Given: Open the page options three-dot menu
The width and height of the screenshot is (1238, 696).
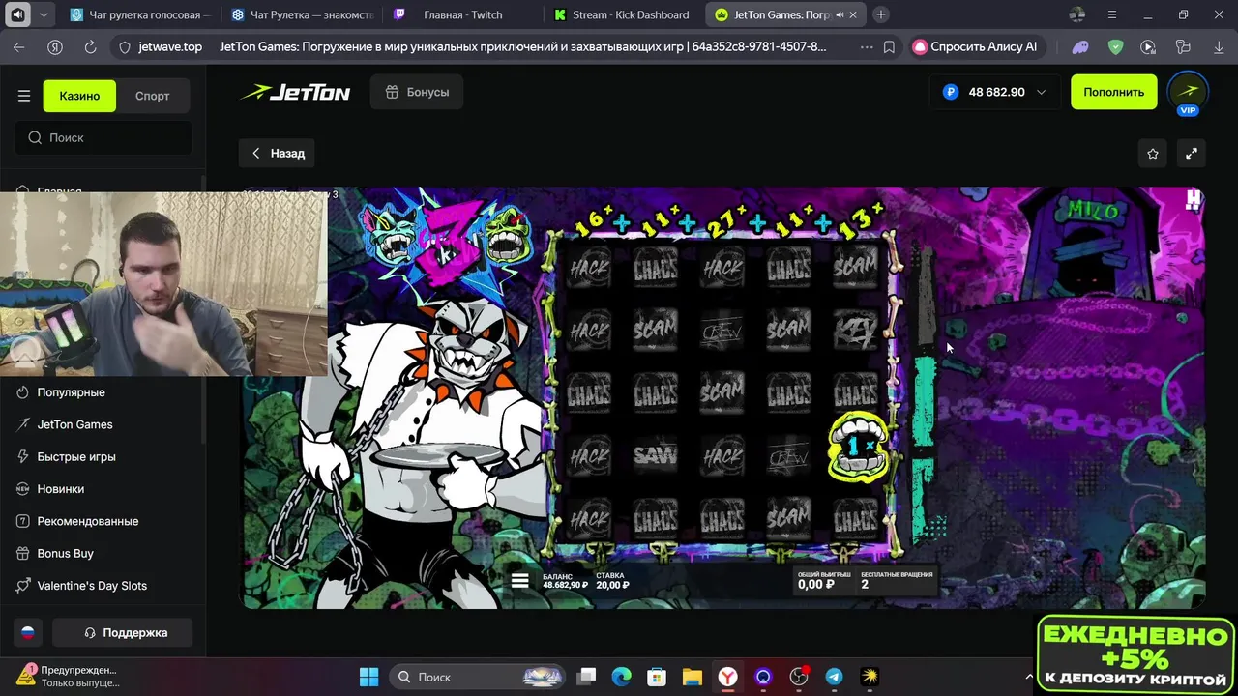Looking at the screenshot, I should pos(866,46).
